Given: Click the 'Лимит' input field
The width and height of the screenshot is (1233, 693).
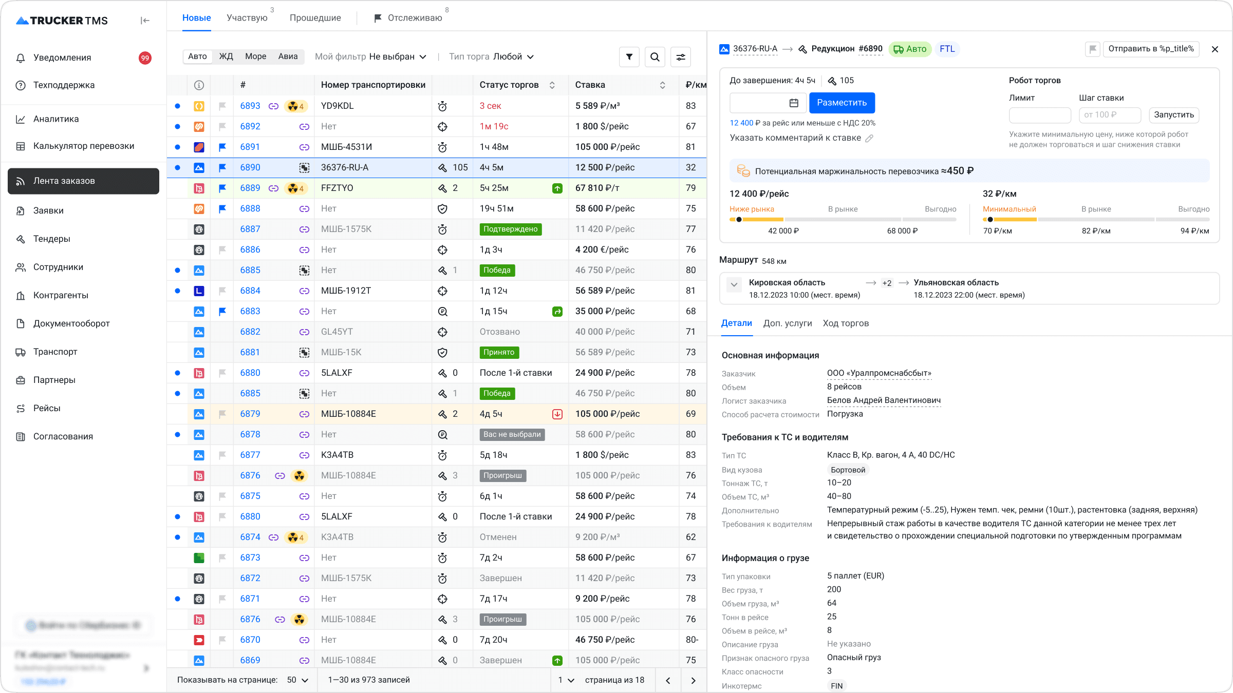Looking at the screenshot, I should pos(1039,115).
